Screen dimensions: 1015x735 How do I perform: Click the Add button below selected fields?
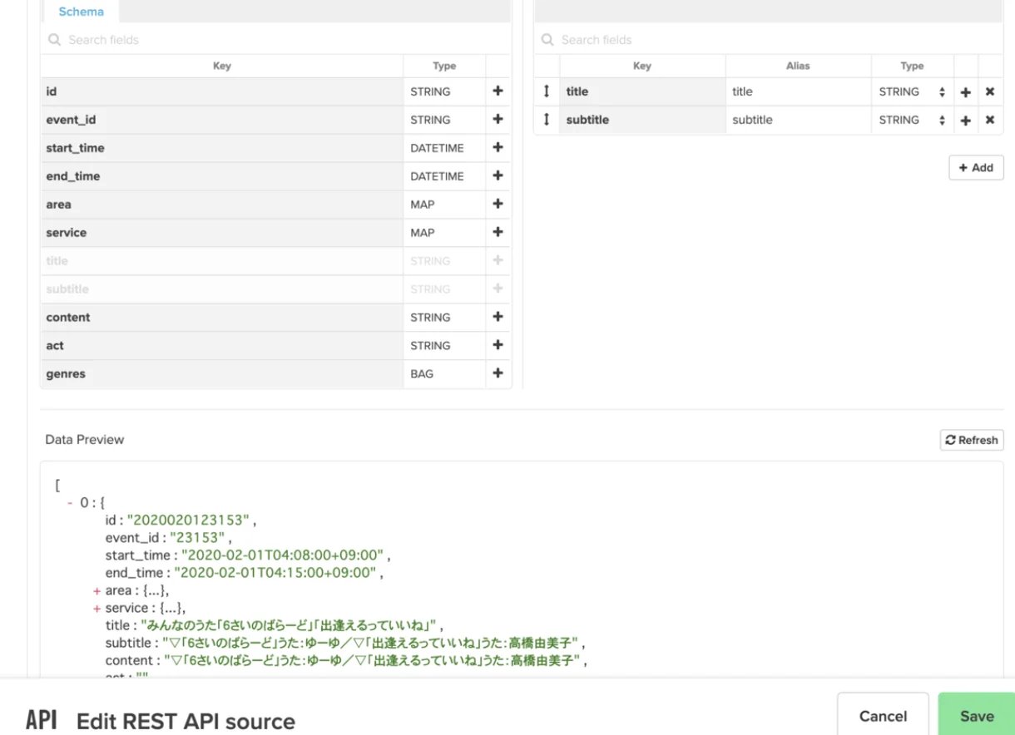pyautogui.click(x=976, y=168)
